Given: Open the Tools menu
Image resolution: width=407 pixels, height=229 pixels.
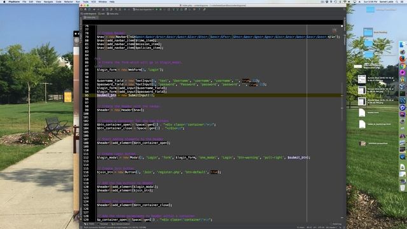Looking at the screenshot, I should click(x=85, y=1).
